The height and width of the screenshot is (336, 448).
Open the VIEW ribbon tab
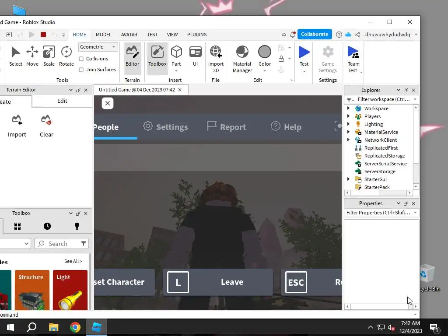(x=172, y=35)
